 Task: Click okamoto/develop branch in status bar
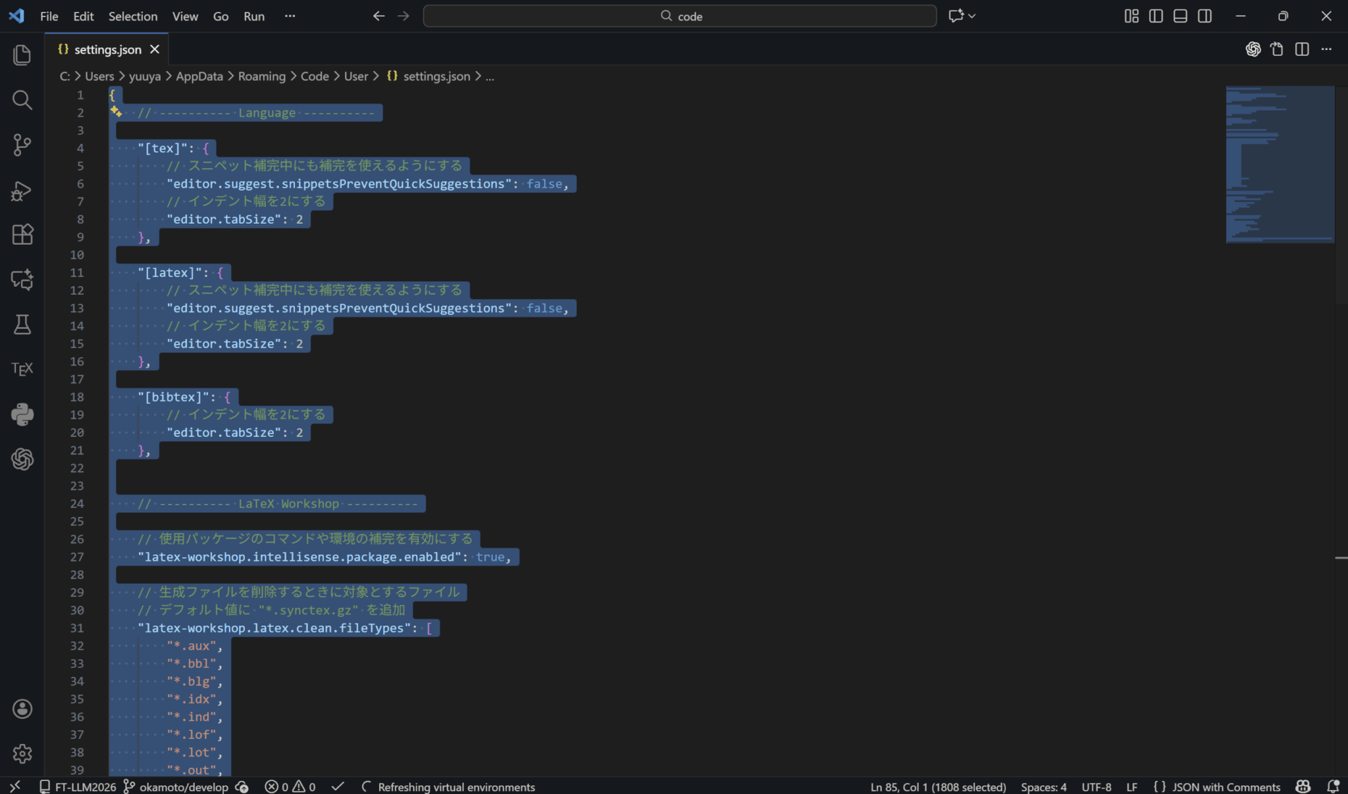click(x=183, y=787)
